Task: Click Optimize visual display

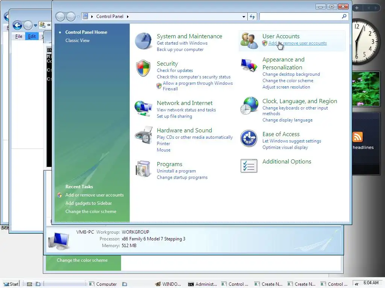Action: coord(285,147)
